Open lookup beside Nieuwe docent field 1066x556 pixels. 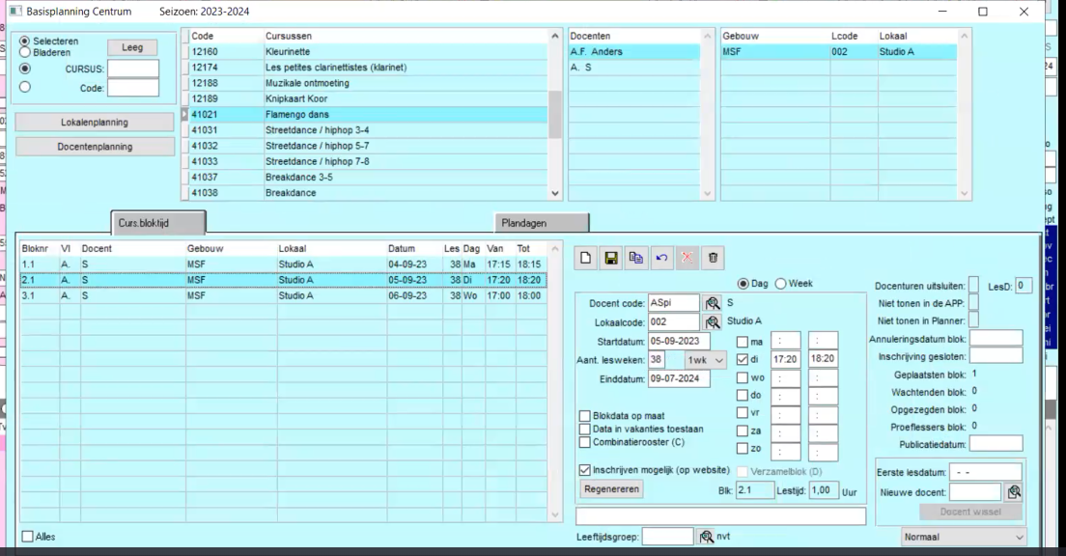point(1014,492)
